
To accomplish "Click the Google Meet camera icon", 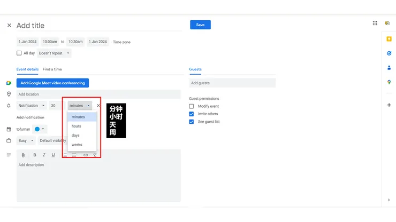I will (9, 83).
